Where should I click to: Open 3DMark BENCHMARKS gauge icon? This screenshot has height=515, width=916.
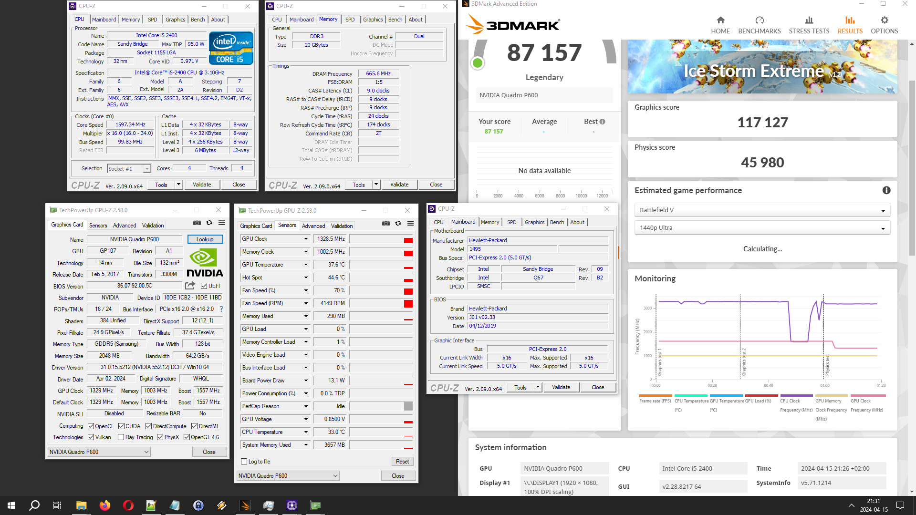tap(760, 20)
